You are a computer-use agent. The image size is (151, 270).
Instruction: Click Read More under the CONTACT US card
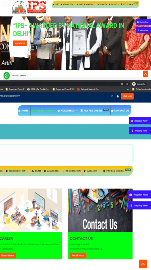[78, 255]
